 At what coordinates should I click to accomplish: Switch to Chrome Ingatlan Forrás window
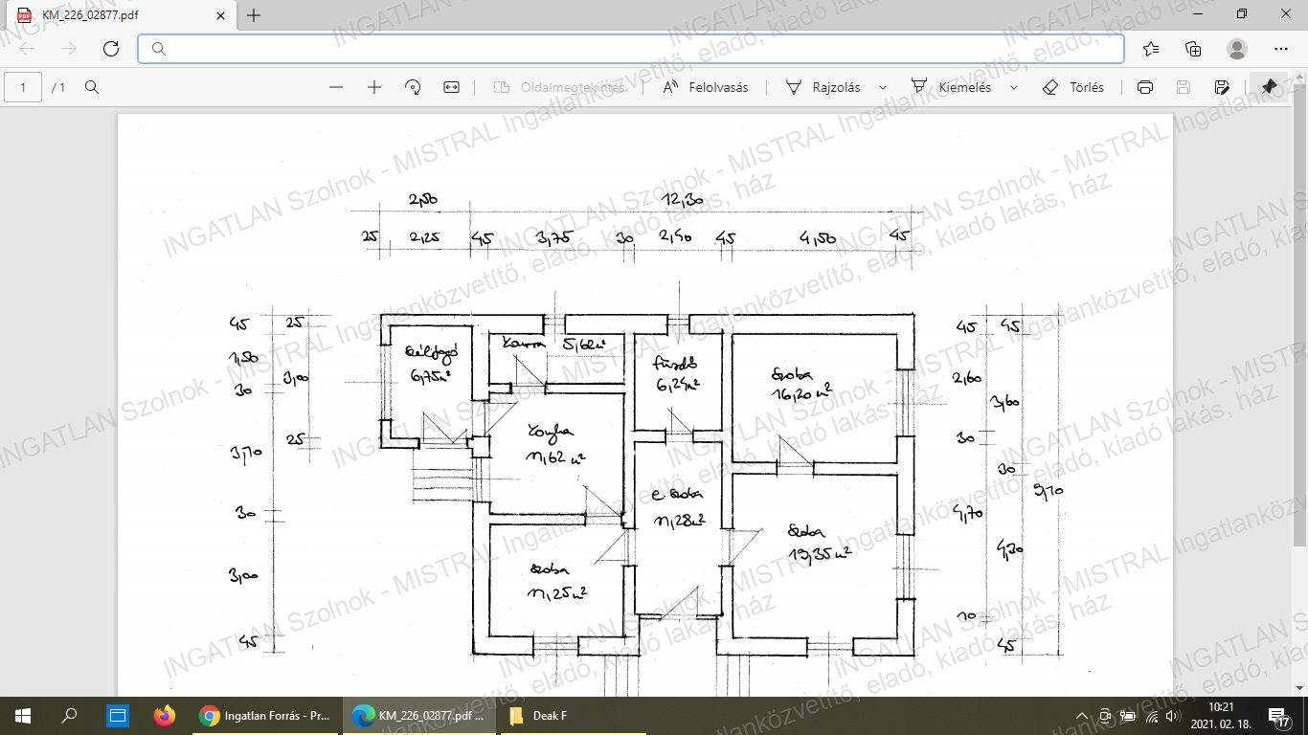[x=266, y=715]
